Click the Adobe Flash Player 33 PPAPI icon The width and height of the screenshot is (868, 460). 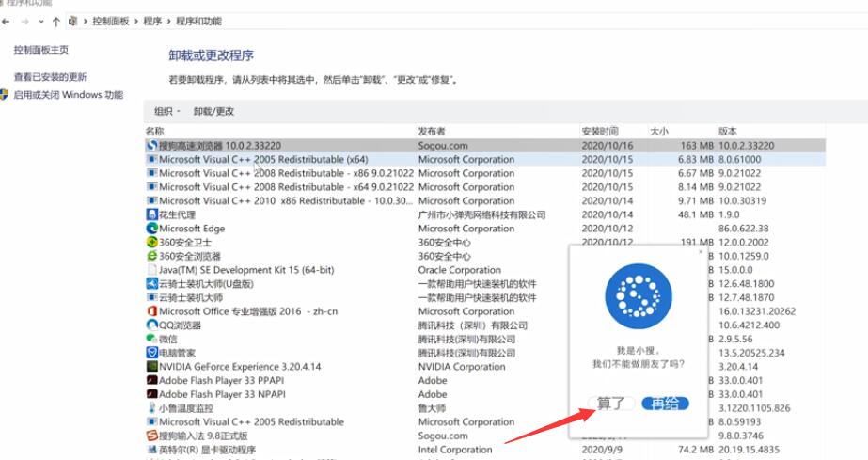pos(151,380)
